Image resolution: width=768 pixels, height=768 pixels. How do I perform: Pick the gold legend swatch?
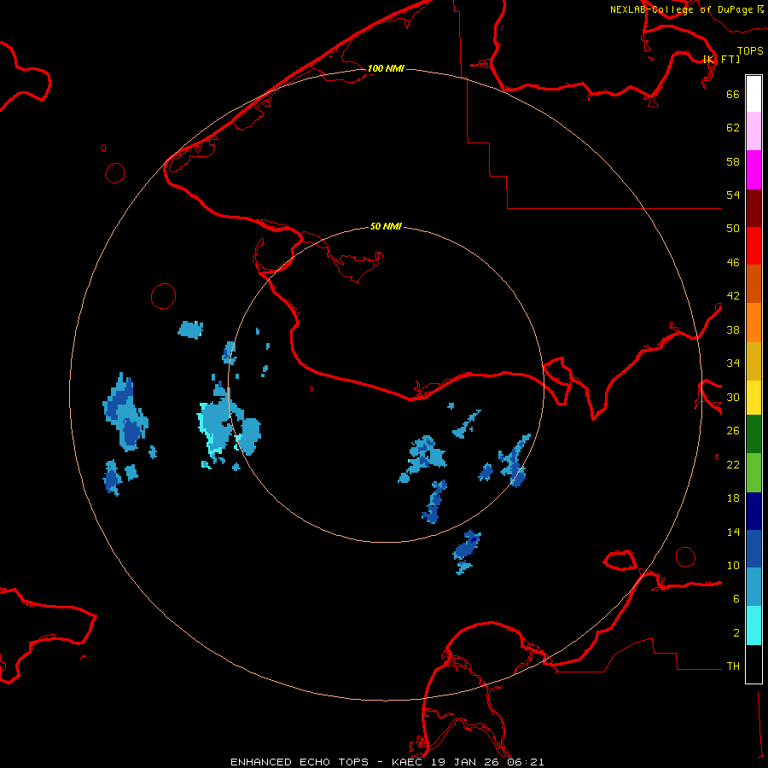(753, 361)
